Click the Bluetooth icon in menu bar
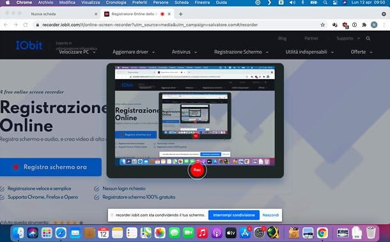 [x=302, y=3]
